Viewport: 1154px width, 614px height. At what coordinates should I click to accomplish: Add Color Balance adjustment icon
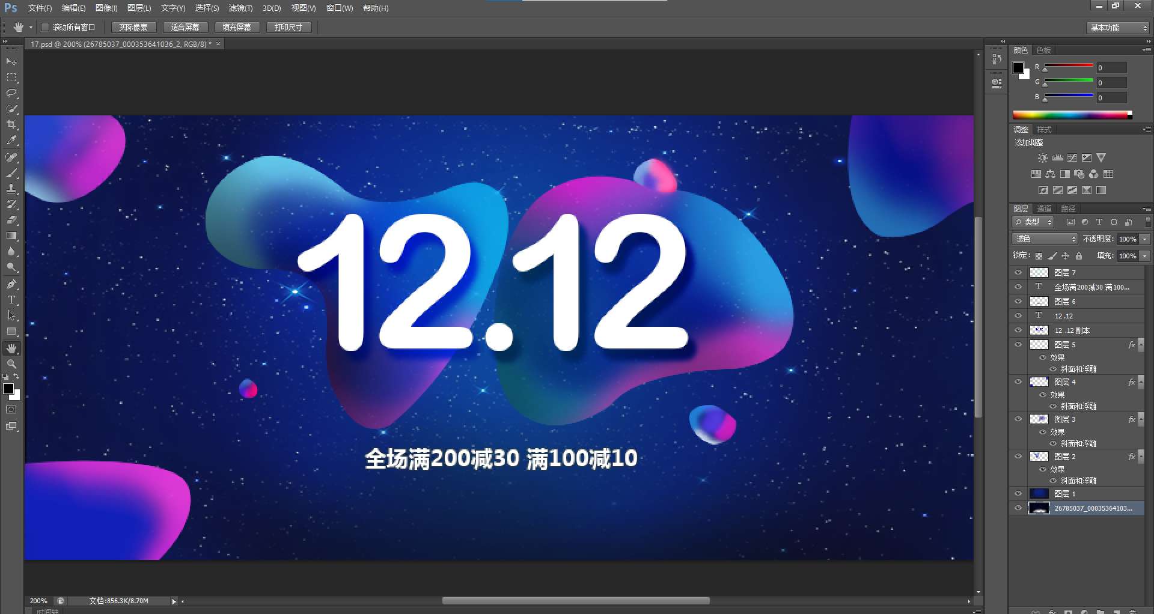click(1050, 174)
